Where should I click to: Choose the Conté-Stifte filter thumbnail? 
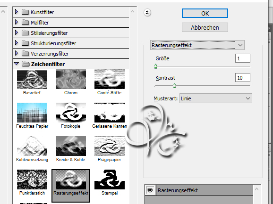click(109, 80)
